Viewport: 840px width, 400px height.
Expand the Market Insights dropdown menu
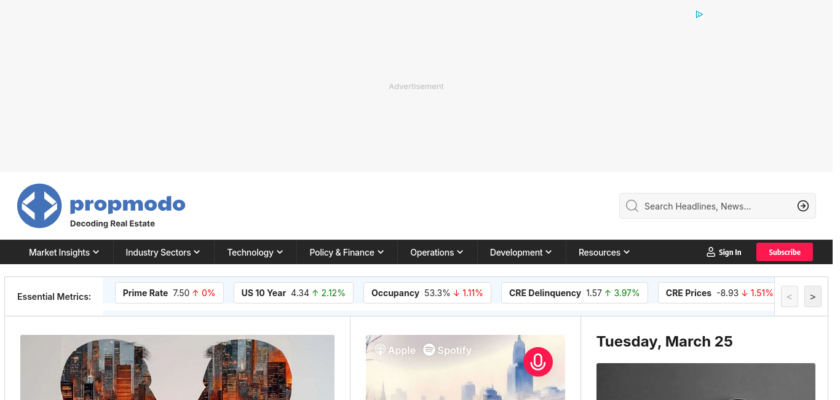(x=64, y=253)
